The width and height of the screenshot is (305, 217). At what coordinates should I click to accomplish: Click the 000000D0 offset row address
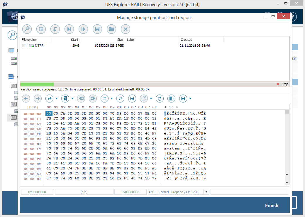click(33, 179)
